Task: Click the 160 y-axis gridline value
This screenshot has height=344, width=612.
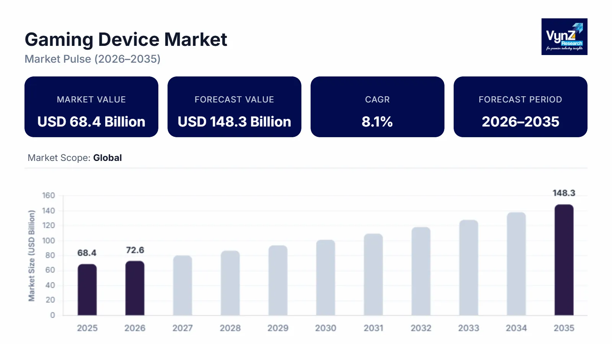Action: click(49, 195)
